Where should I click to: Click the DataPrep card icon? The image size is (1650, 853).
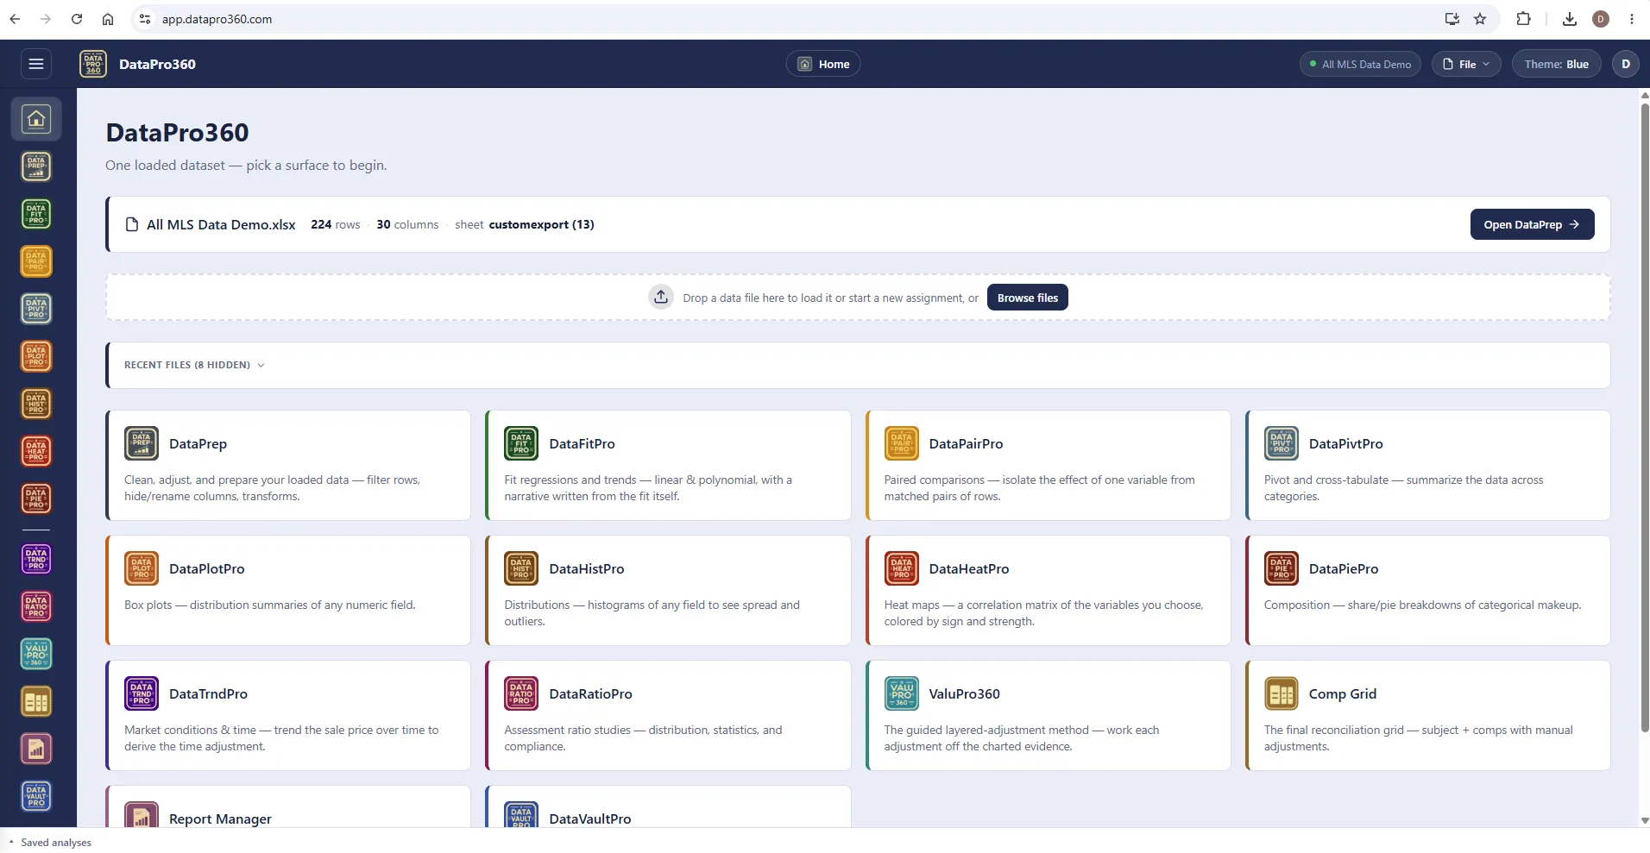click(142, 443)
